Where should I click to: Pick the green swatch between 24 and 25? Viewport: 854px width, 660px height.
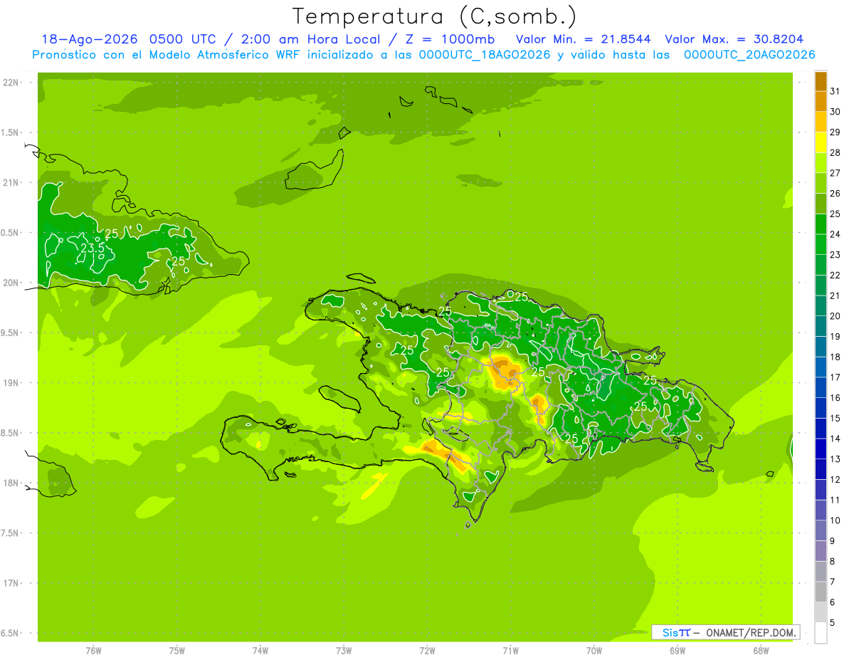pos(821,224)
